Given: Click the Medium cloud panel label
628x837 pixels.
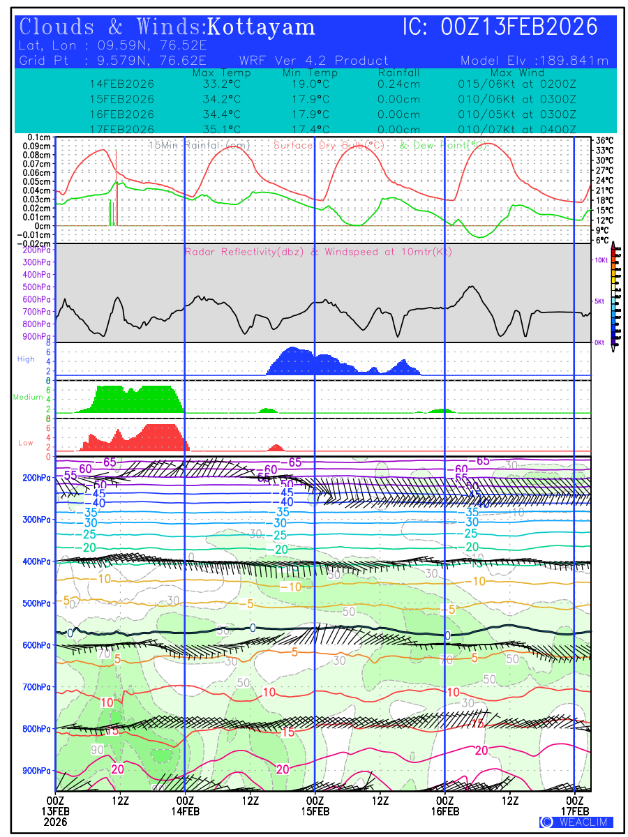Looking at the screenshot, I should click(x=28, y=398).
